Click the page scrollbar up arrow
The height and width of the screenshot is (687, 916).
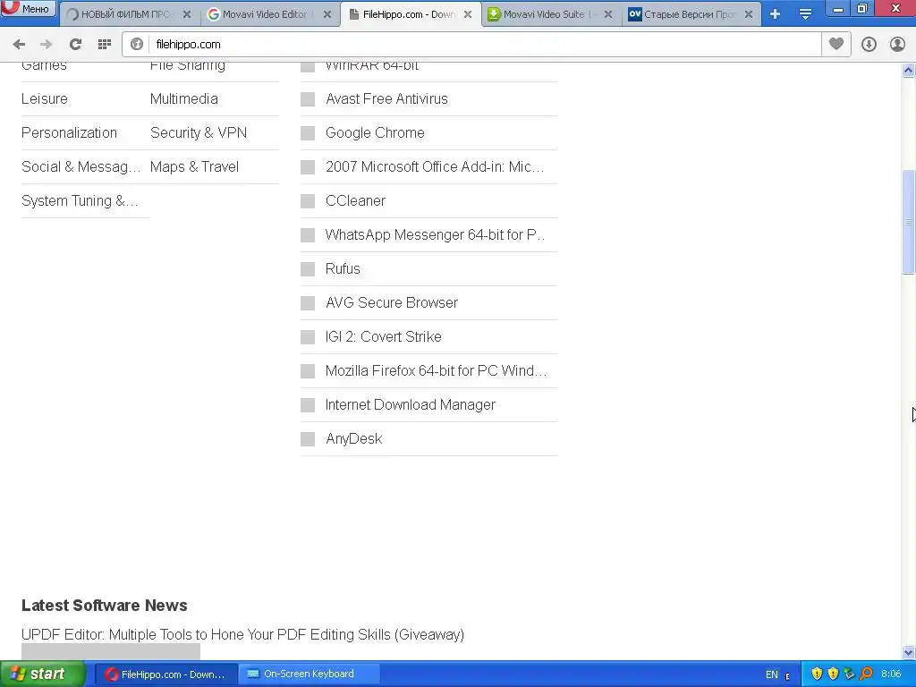click(909, 71)
